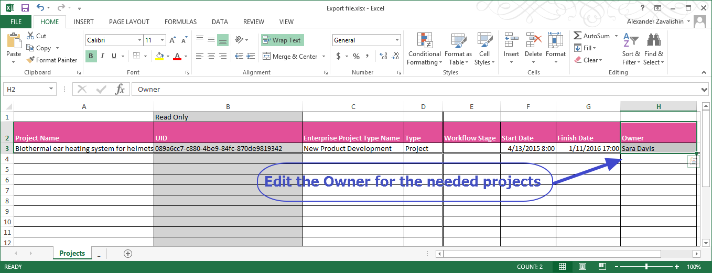Toggle Italic formatting
712x273 pixels.
tap(102, 56)
